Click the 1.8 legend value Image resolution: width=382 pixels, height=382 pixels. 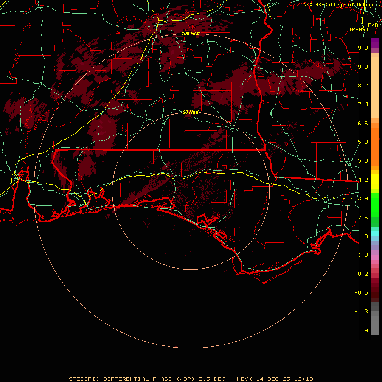363,236
